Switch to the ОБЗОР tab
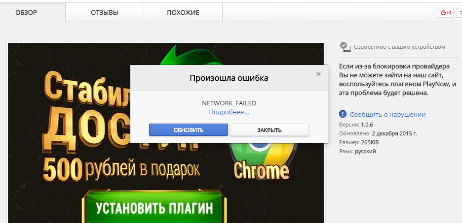 (x=26, y=13)
